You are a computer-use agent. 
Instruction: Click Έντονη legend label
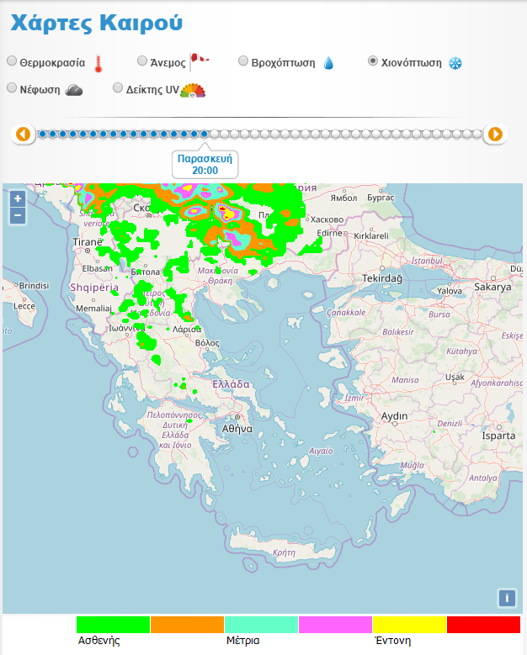(393, 641)
